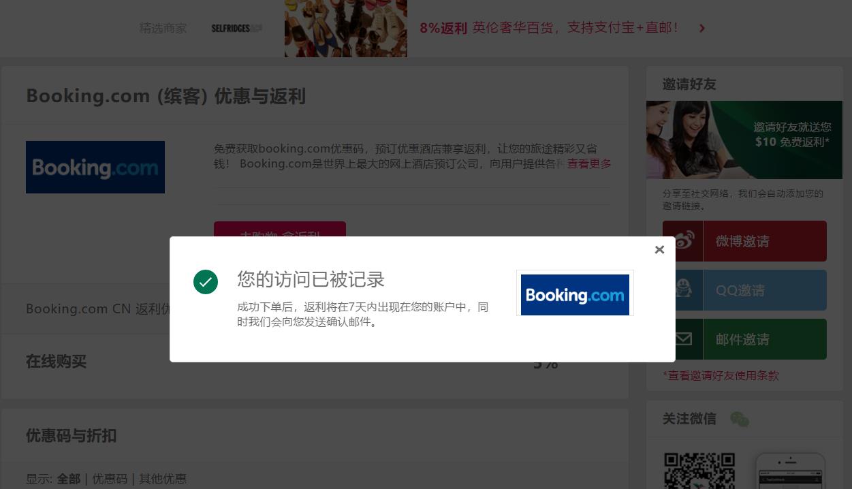Select the 优惠码 display filter
This screenshot has height=489, width=852.
click(108, 479)
